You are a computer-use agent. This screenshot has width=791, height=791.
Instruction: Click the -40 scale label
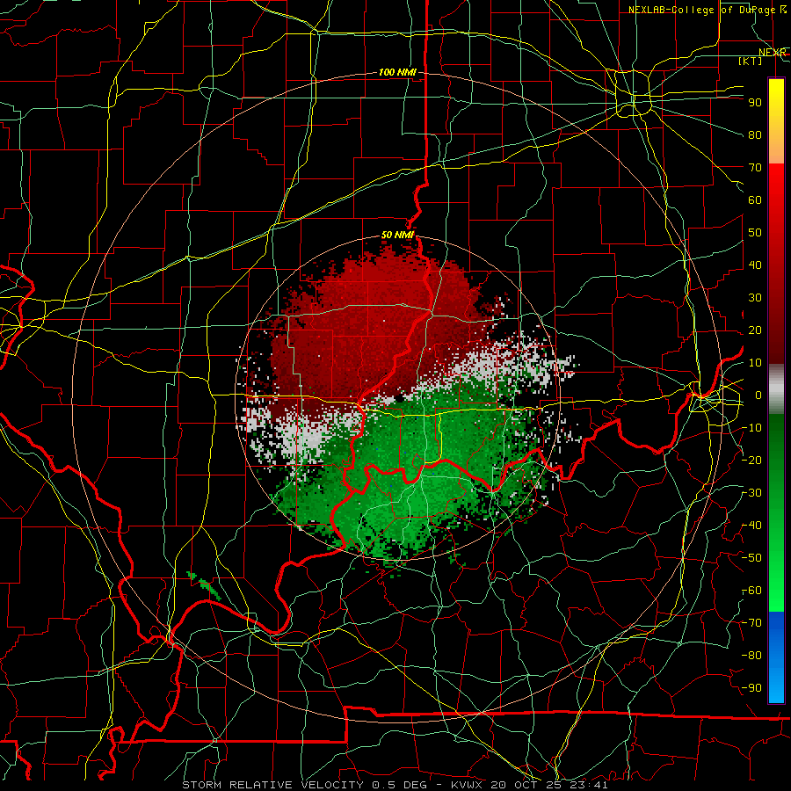coord(752,526)
